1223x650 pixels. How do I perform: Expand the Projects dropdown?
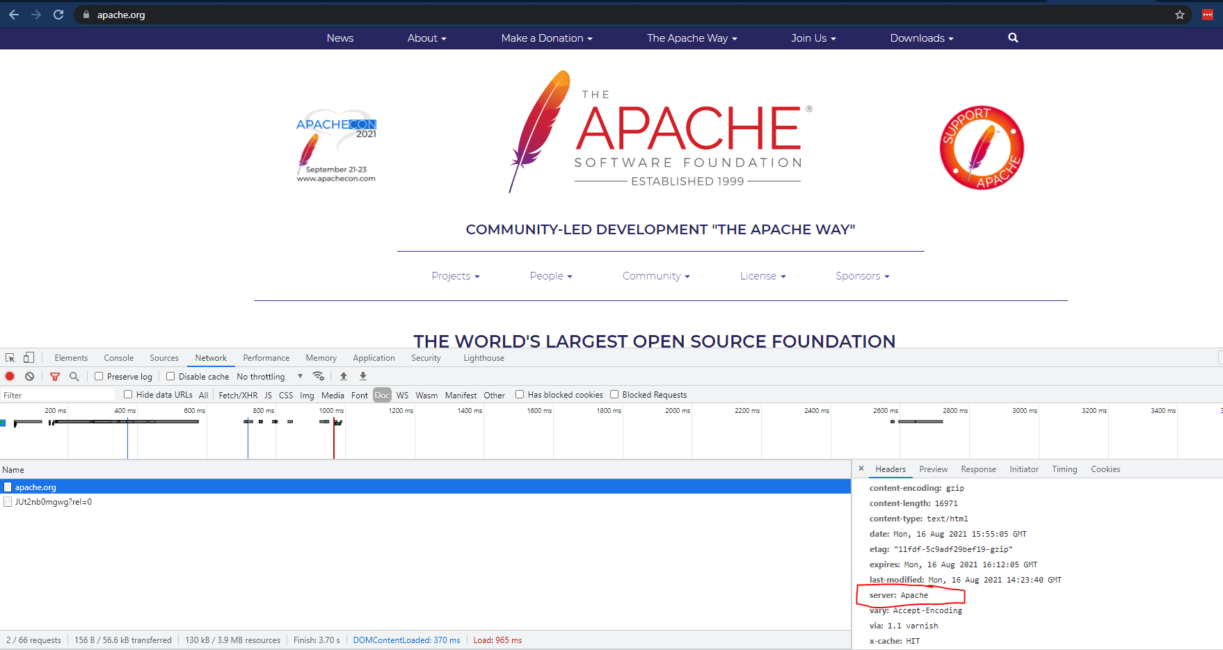[x=456, y=276]
